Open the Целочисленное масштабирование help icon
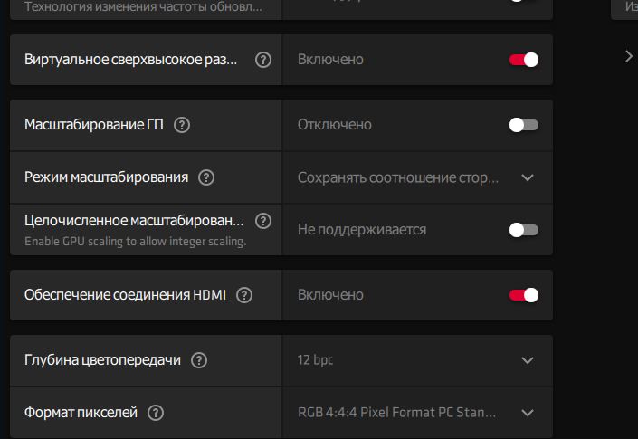638x439 pixels. [x=263, y=221]
